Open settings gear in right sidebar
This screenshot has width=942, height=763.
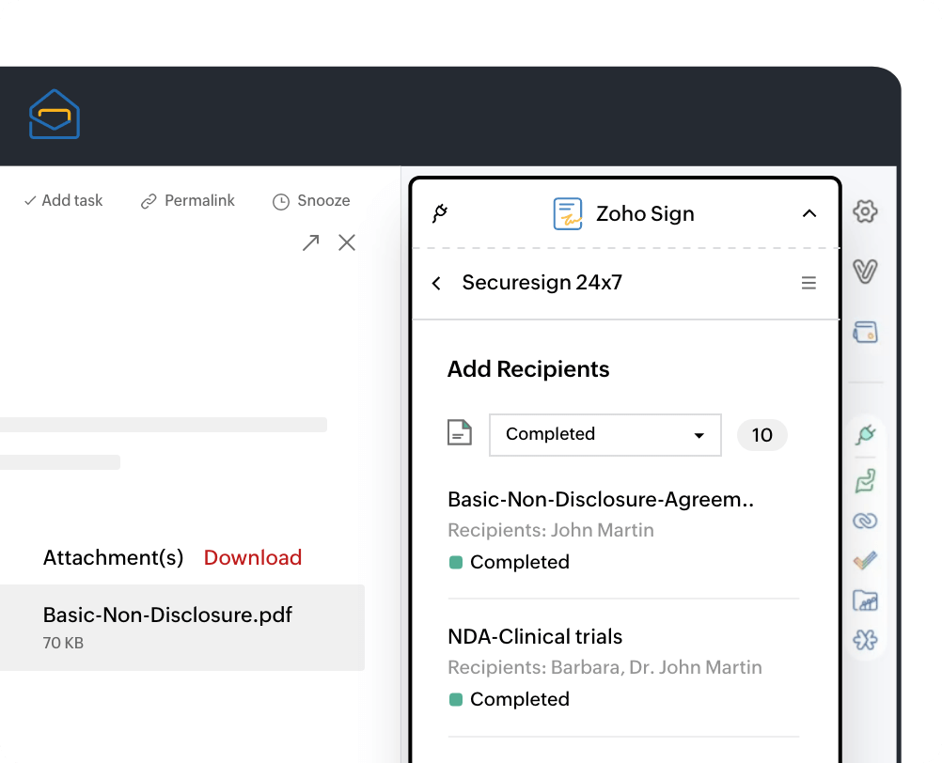point(865,211)
